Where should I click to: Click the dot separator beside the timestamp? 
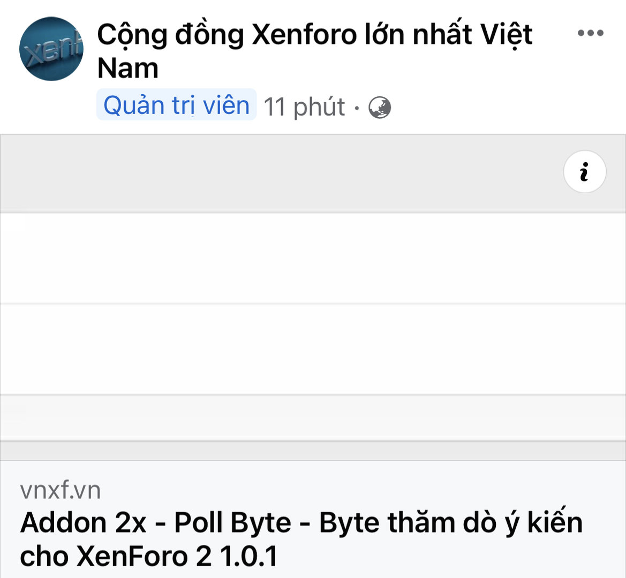(x=357, y=108)
